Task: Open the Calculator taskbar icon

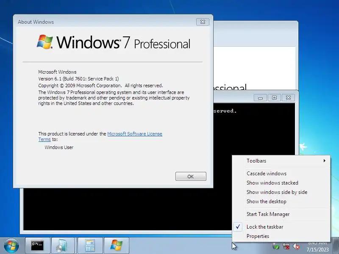Action: coord(90,246)
